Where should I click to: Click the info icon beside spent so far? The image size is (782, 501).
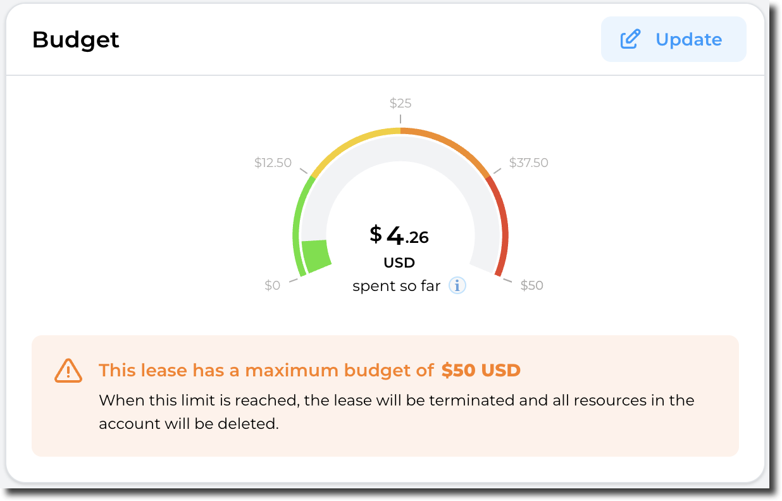click(457, 285)
